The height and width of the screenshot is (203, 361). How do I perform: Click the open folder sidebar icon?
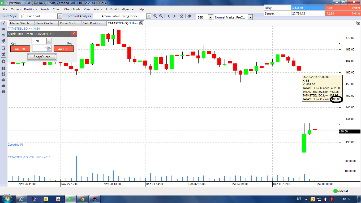click(x=3, y=29)
